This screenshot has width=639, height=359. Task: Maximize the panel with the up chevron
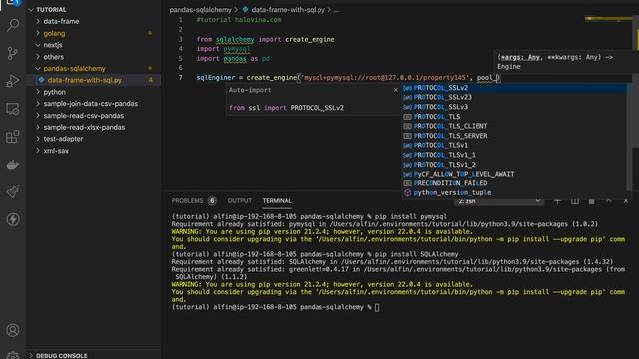[609, 201]
